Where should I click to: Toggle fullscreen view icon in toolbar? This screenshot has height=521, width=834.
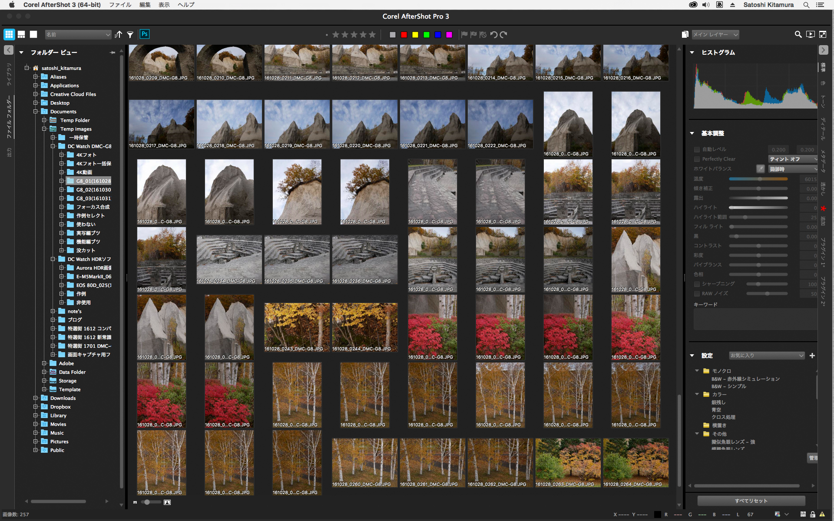tap(823, 35)
